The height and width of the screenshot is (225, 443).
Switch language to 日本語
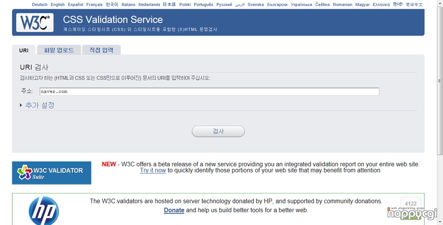coord(169,4)
